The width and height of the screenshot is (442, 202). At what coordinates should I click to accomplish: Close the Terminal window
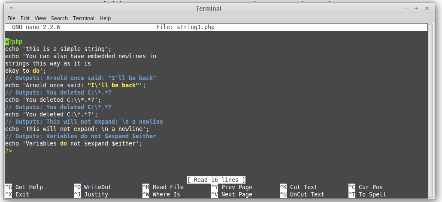[x=427, y=9]
